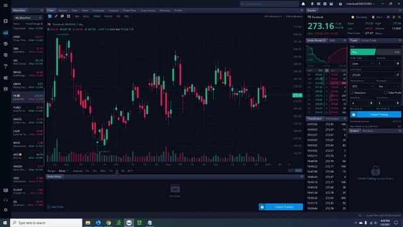Open the My Watchlist dropdown
Screen dimensions: 403x227
tap(28, 18)
